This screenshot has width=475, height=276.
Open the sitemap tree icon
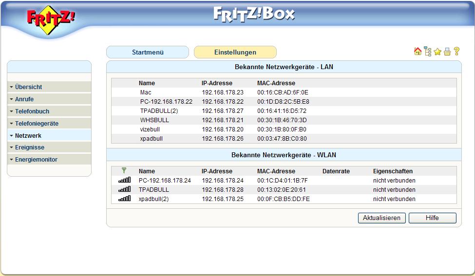pyautogui.click(x=427, y=52)
